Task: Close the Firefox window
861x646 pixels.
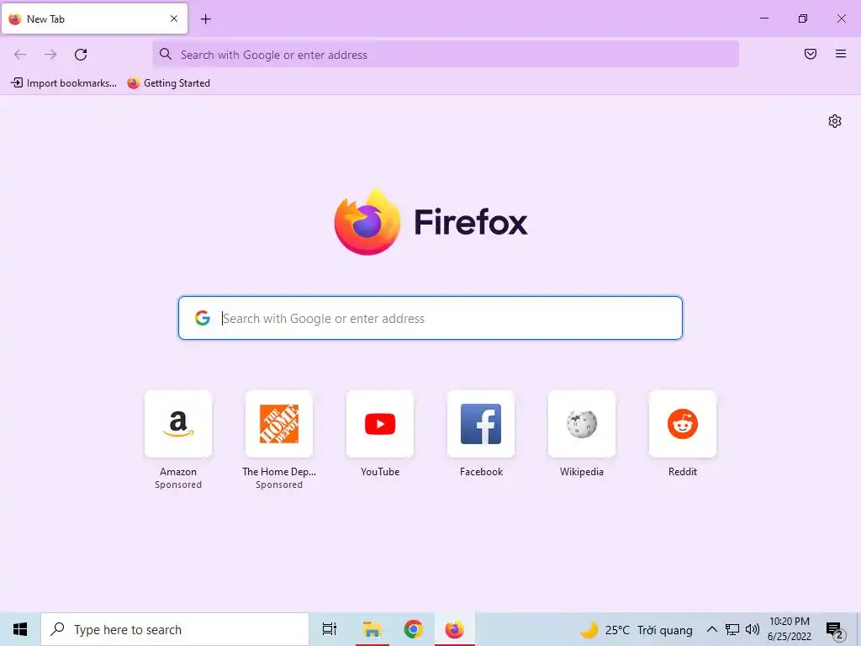Action: (x=841, y=19)
